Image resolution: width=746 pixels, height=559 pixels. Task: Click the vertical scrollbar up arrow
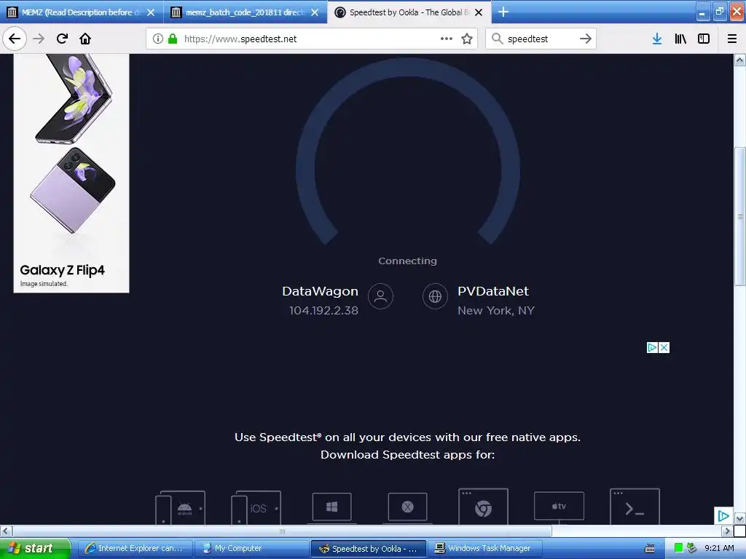coord(739,60)
